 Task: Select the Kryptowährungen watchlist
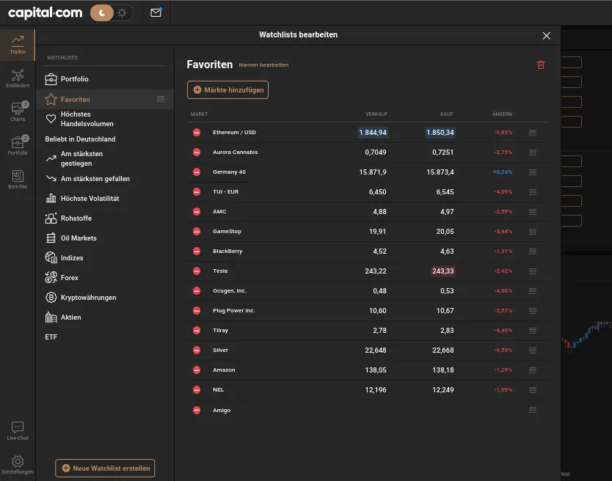88,298
